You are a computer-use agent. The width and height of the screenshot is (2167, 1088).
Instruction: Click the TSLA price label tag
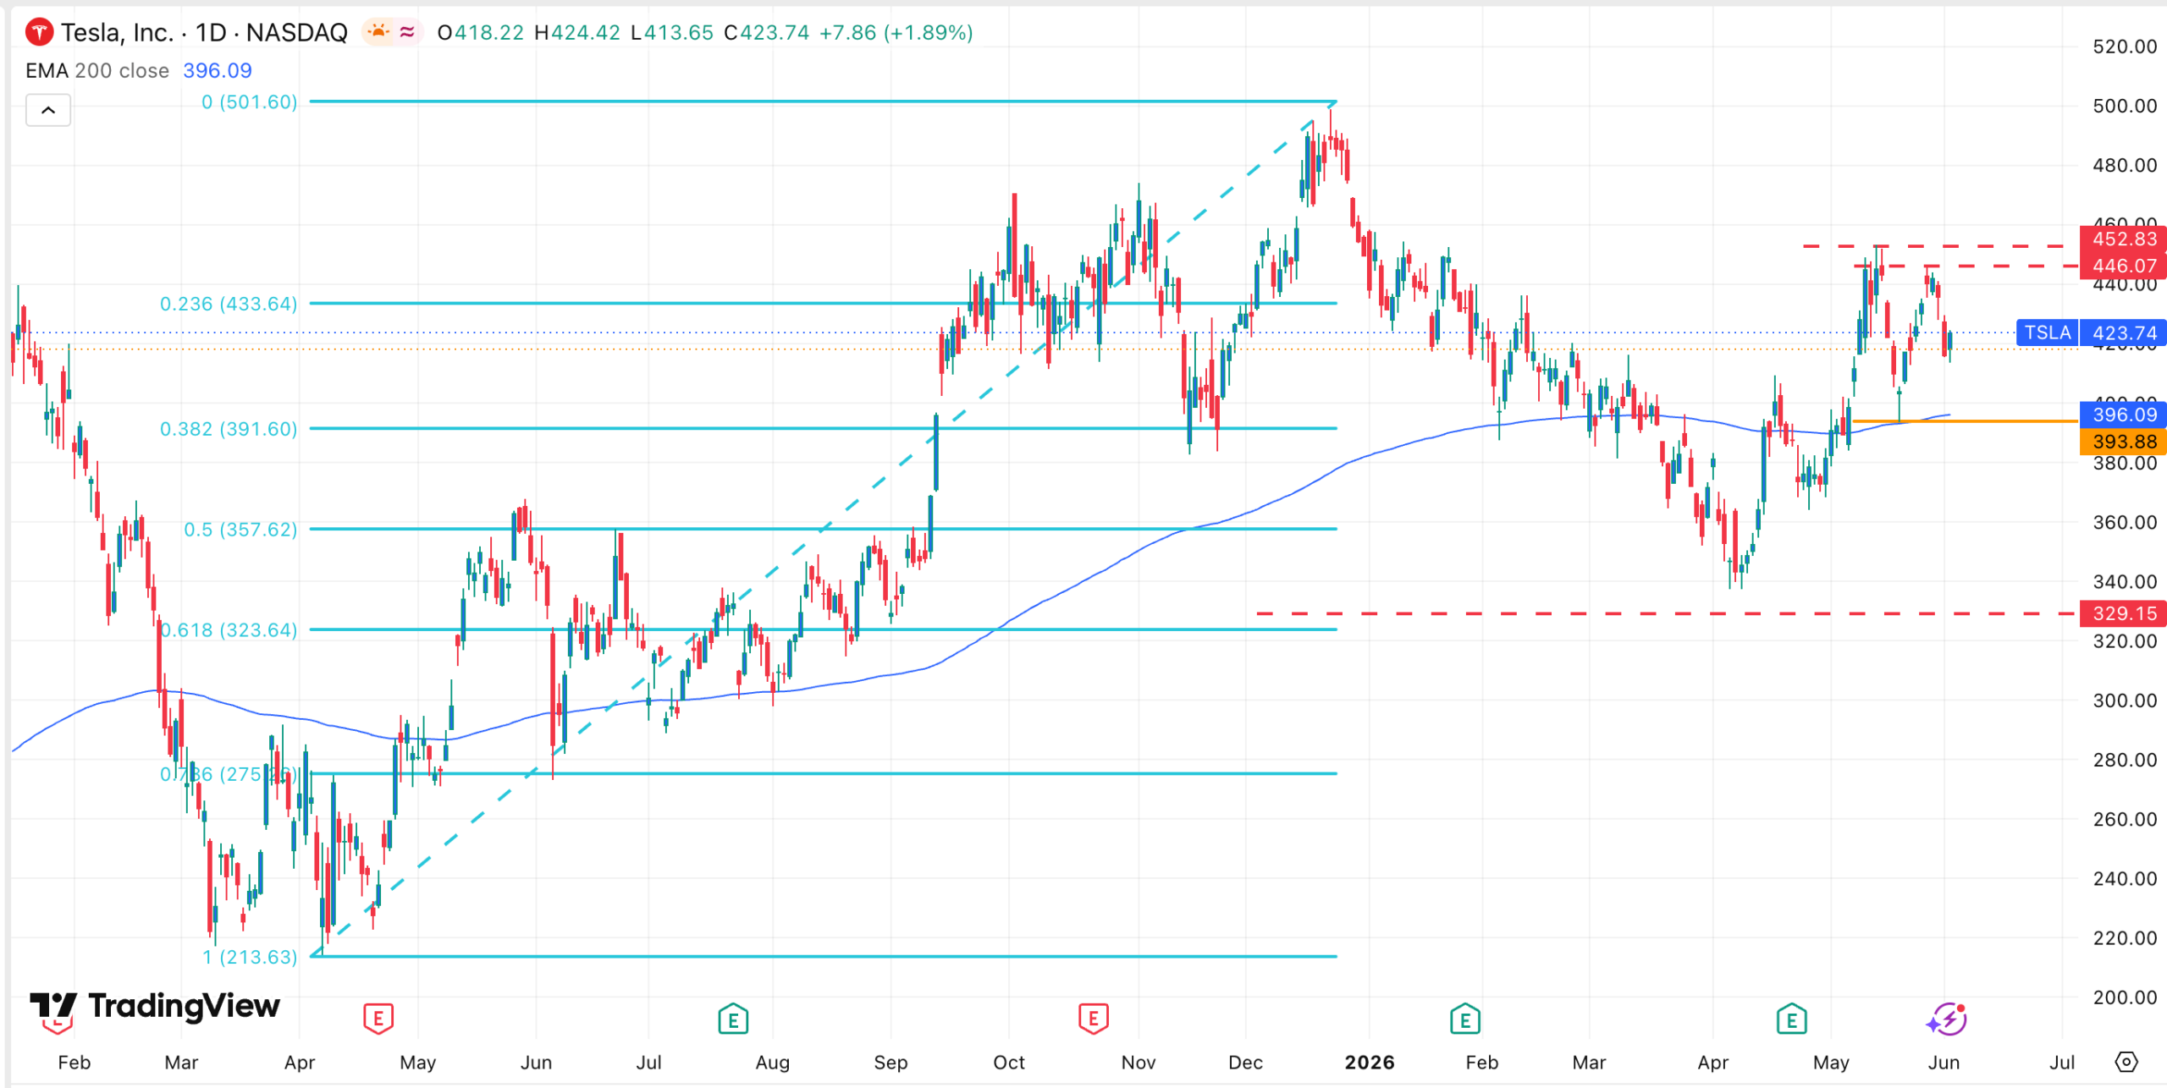[2047, 332]
